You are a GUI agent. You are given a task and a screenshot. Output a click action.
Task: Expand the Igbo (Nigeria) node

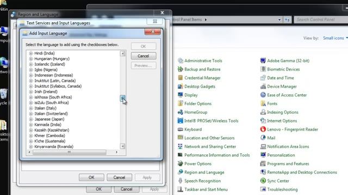pos(31,70)
